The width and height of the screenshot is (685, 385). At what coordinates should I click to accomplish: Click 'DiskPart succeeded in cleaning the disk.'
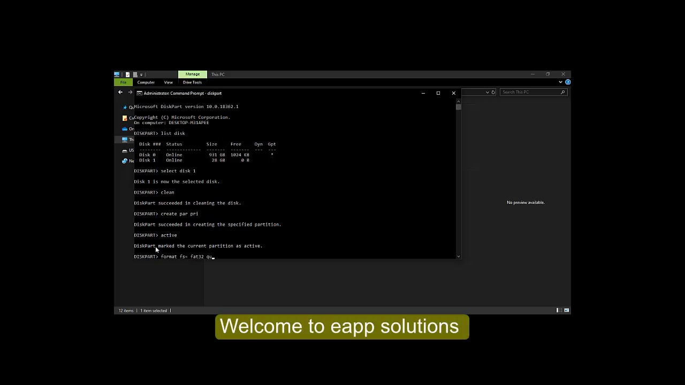(187, 203)
